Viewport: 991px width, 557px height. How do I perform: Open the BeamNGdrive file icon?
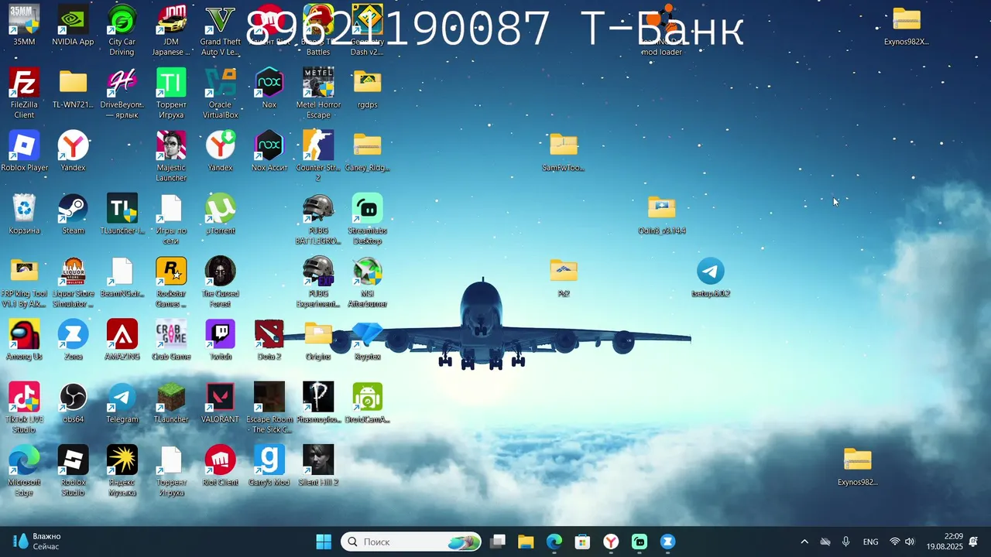122,278
